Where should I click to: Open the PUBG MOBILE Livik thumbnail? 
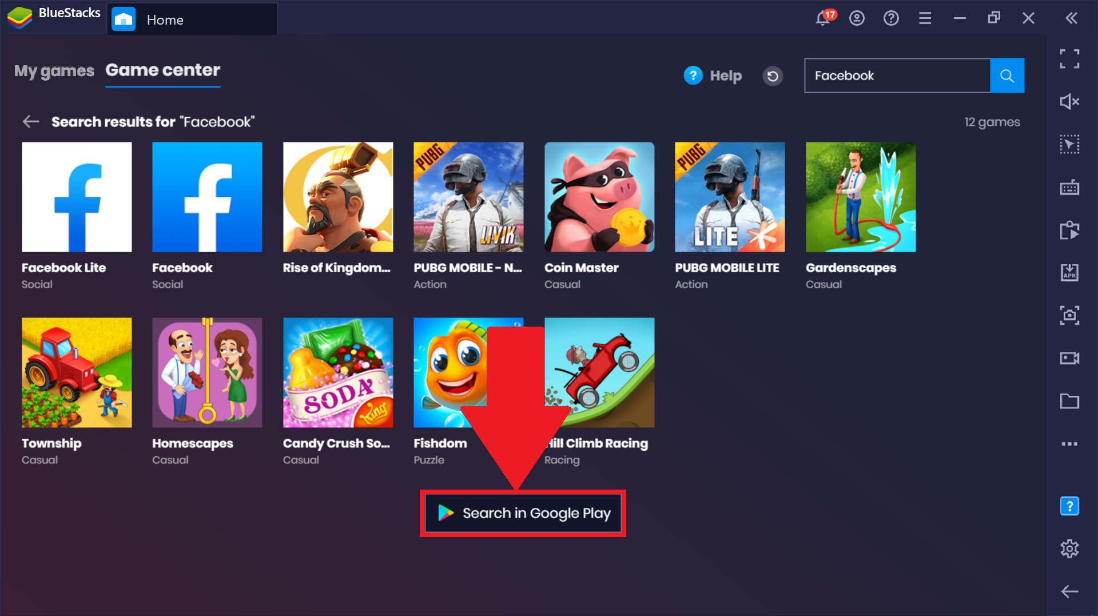click(x=468, y=197)
